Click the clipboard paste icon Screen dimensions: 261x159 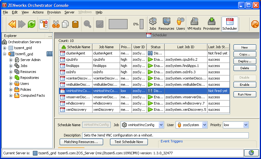tap(75, 24)
